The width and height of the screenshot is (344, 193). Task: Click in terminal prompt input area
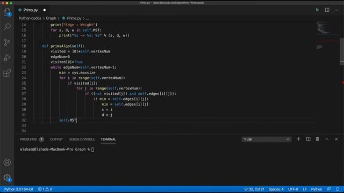point(92,150)
